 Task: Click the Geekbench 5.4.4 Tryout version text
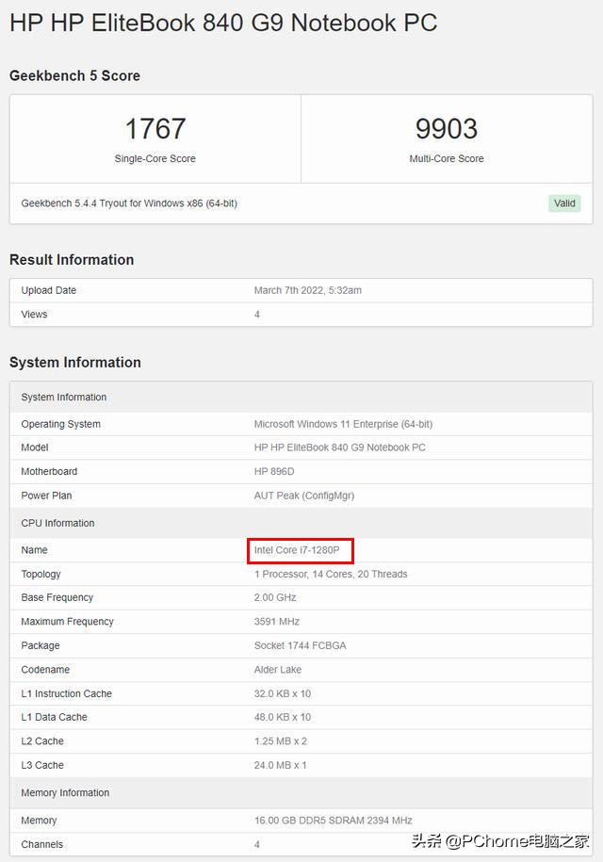(x=129, y=203)
